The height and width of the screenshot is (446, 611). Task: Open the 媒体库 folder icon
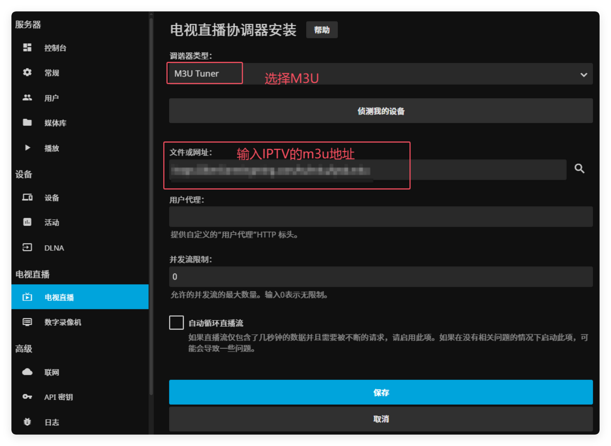[x=27, y=122]
